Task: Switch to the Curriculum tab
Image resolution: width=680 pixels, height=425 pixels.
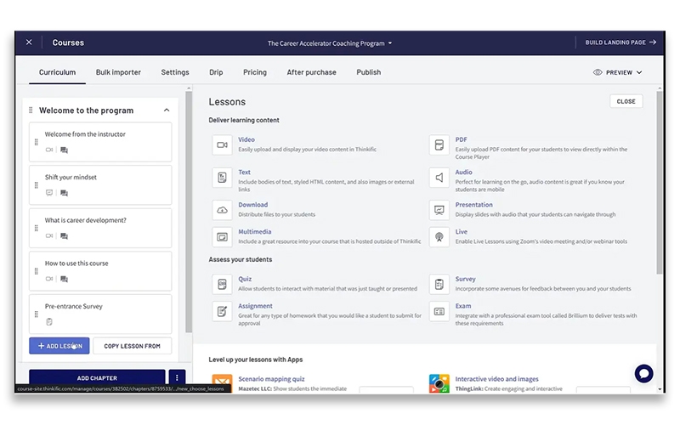Action: coord(57,72)
